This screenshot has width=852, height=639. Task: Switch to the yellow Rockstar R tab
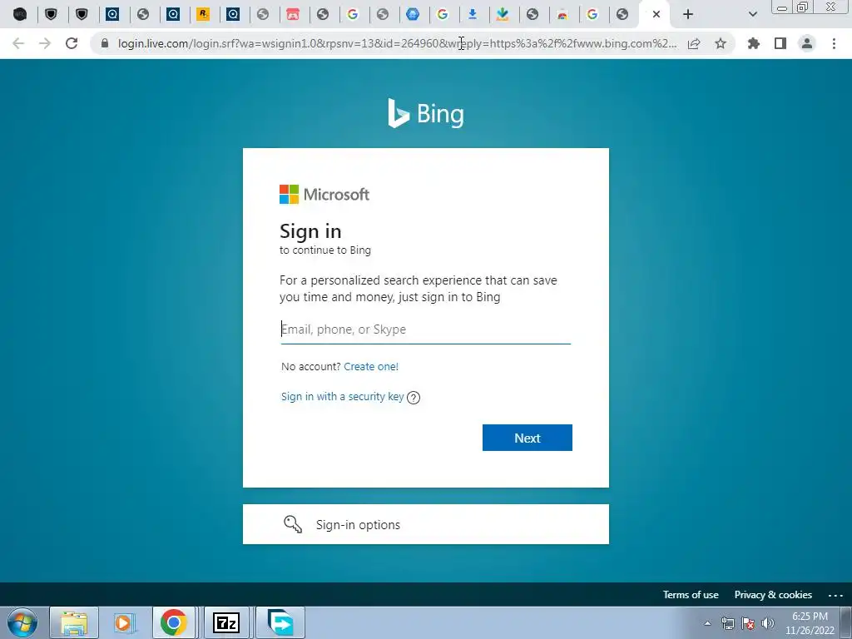(203, 14)
